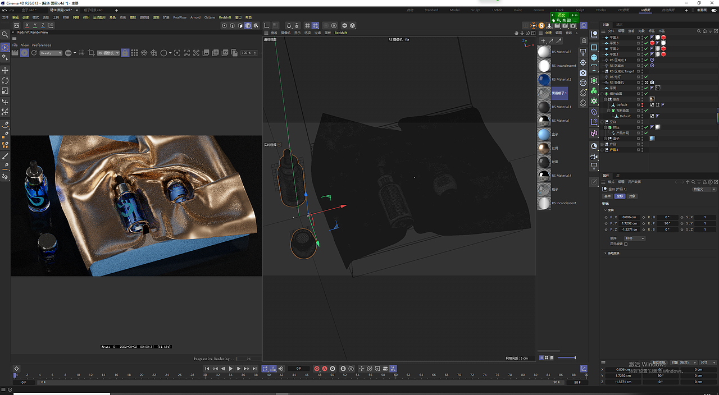Image resolution: width=719 pixels, height=395 pixels.
Task: Toggle enable checkmark for 布料曲面
Action: coord(646,111)
